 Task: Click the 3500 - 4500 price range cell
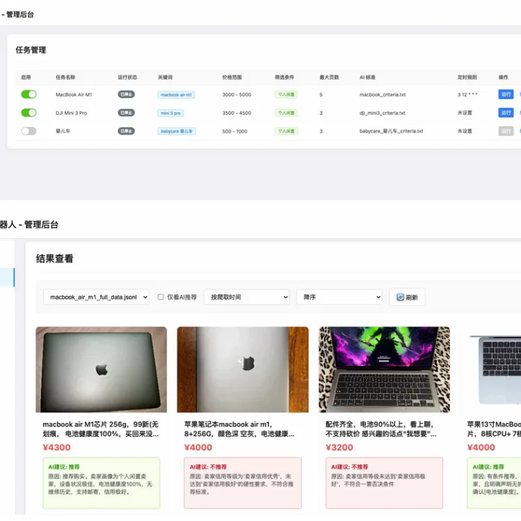(x=236, y=113)
